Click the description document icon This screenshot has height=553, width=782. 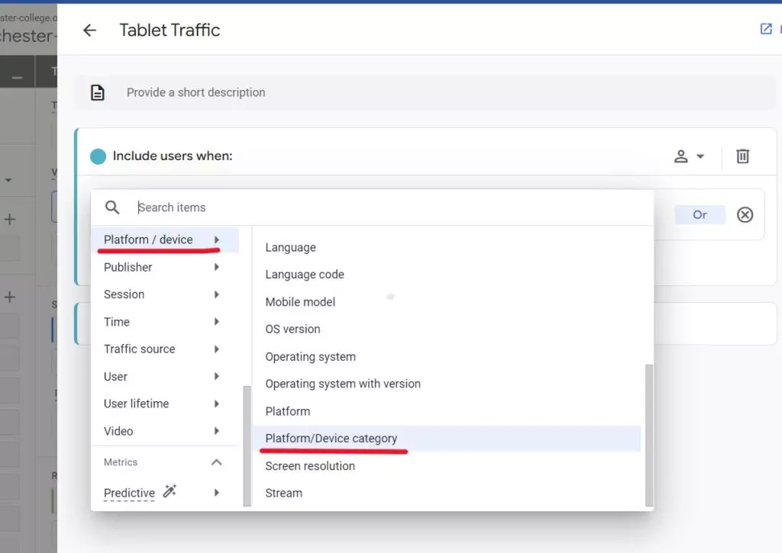pyautogui.click(x=98, y=92)
